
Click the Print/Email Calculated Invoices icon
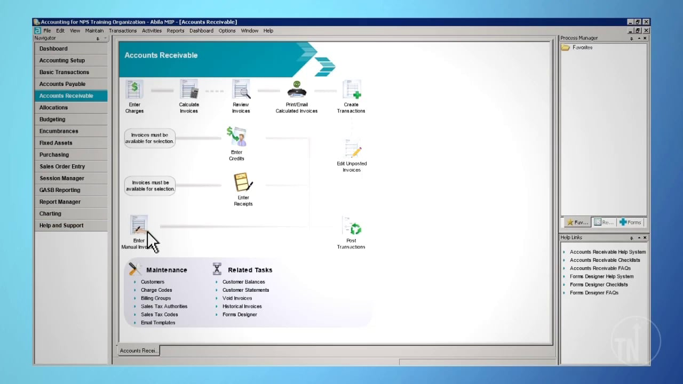[x=297, y=90]
